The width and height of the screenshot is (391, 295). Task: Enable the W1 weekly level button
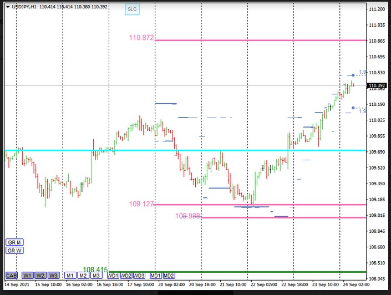tap(27, 276)
